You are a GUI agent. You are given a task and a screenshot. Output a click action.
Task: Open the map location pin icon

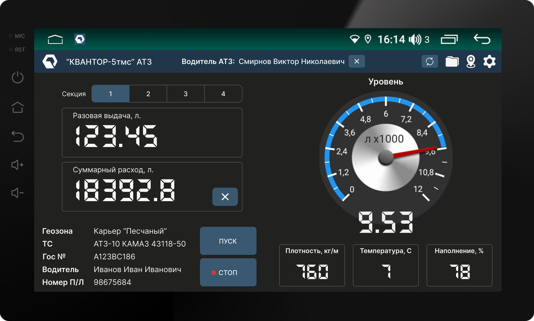coord(471,61)
